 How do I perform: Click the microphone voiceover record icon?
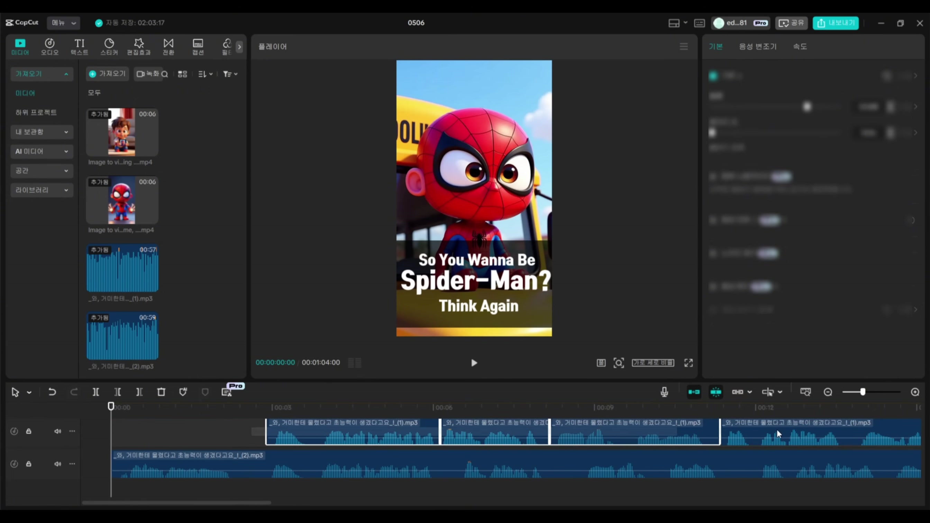click(664, 392)
